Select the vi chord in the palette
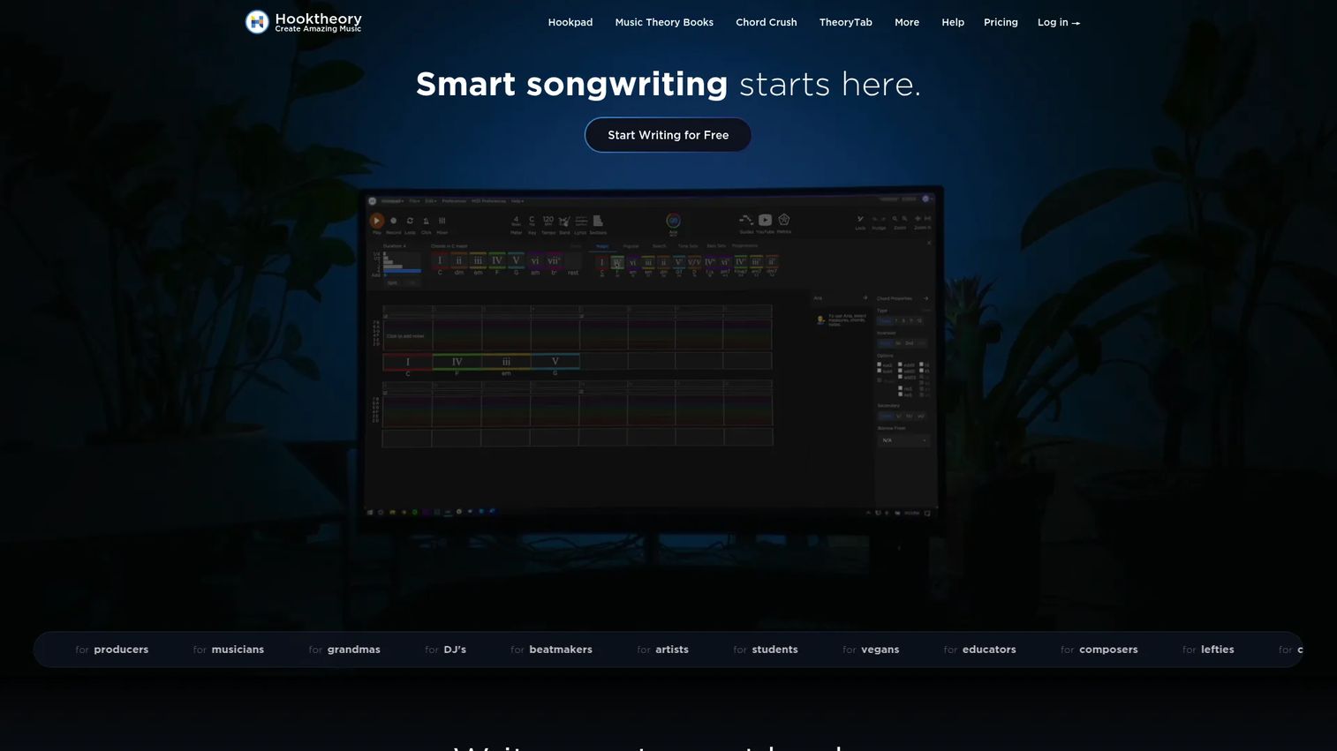Screen dimensions: 1337x751 535,261
